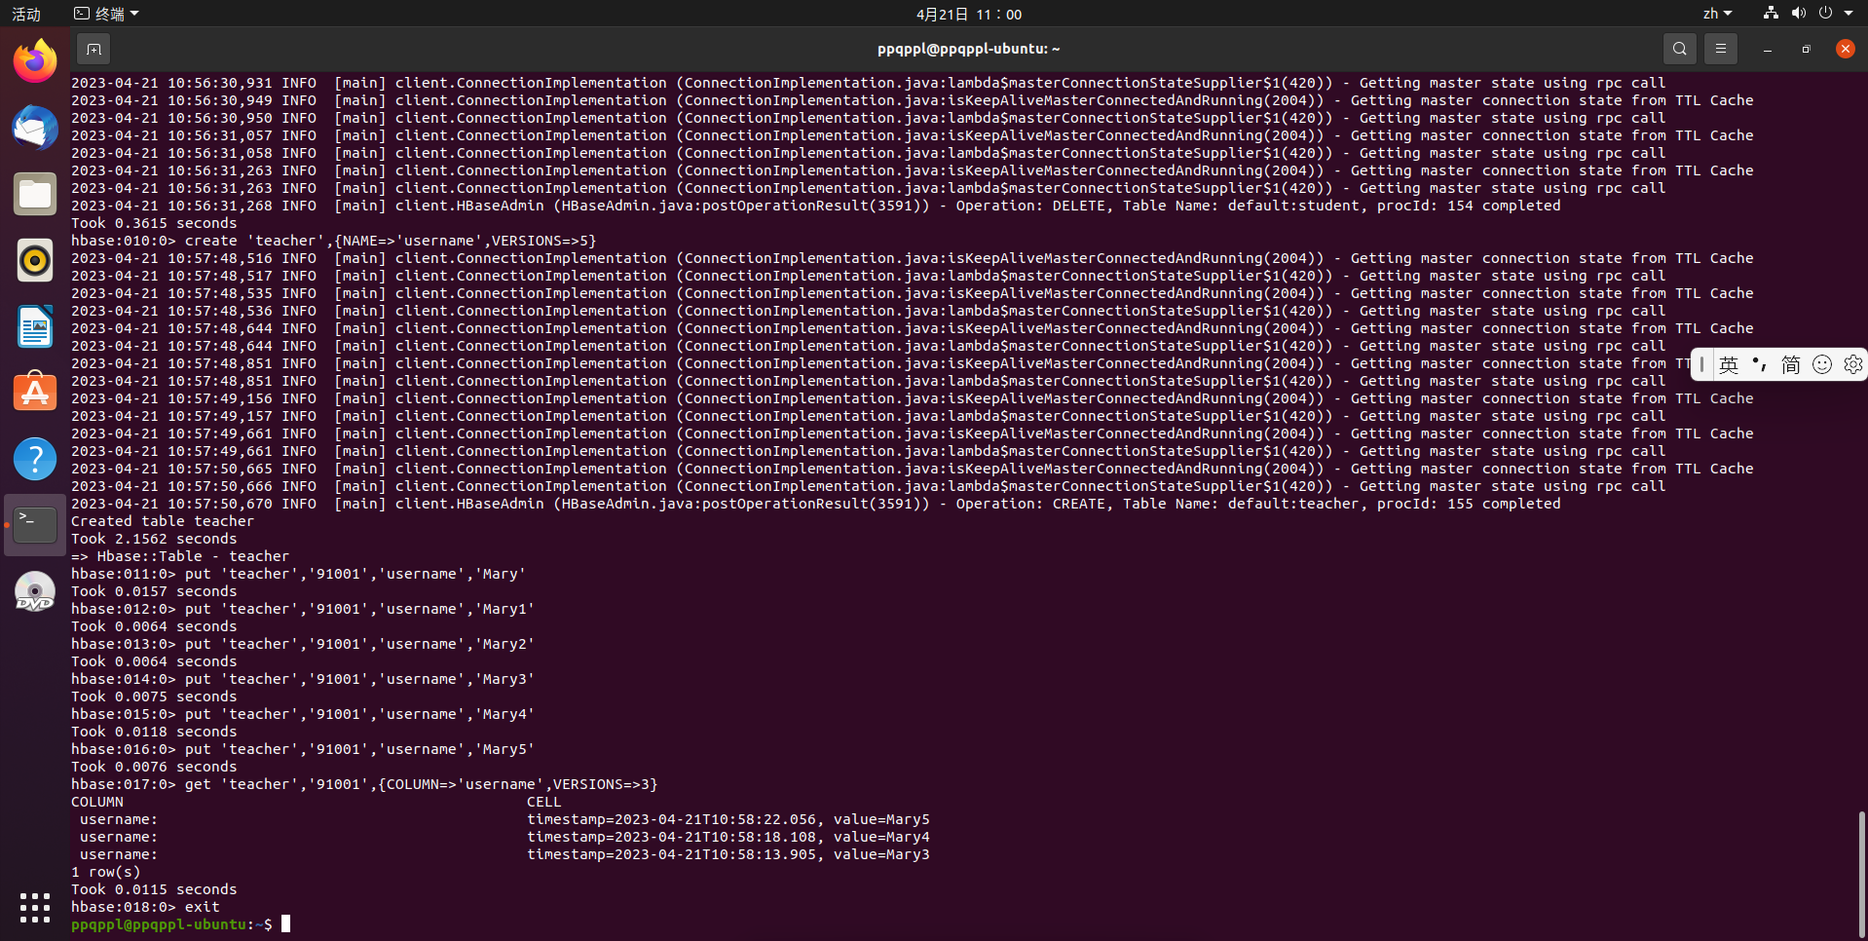Click the 'create 'teacher'' command line

[x=333, y=241]
